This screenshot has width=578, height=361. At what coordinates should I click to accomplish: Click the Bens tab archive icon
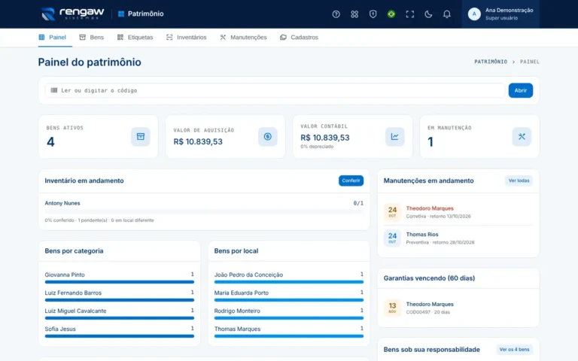(83, 37)
